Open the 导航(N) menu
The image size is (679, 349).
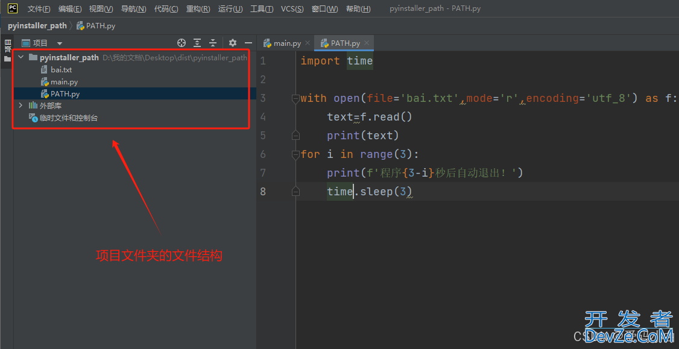click(133, 8)
